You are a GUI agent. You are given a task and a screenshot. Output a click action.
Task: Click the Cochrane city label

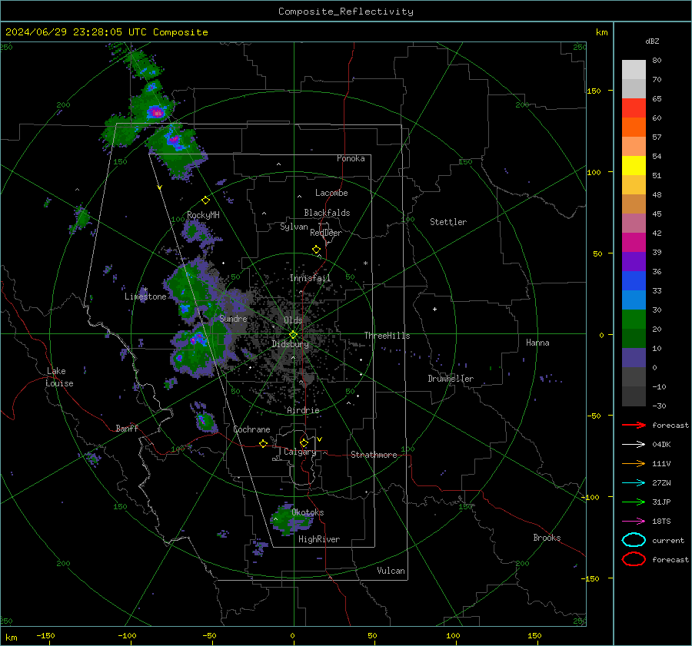pos(251,429)
